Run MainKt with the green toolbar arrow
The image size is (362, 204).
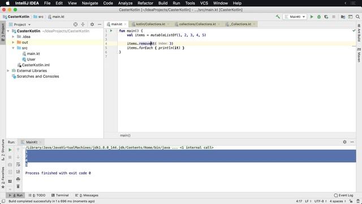point(312,16)
